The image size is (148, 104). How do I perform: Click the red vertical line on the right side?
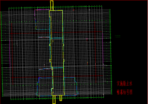[95, 52]
